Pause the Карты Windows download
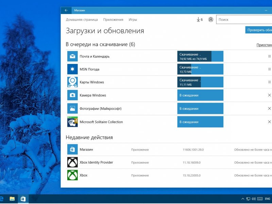The width and height of the screenshot is (272, 204). [x=269, y=82]
